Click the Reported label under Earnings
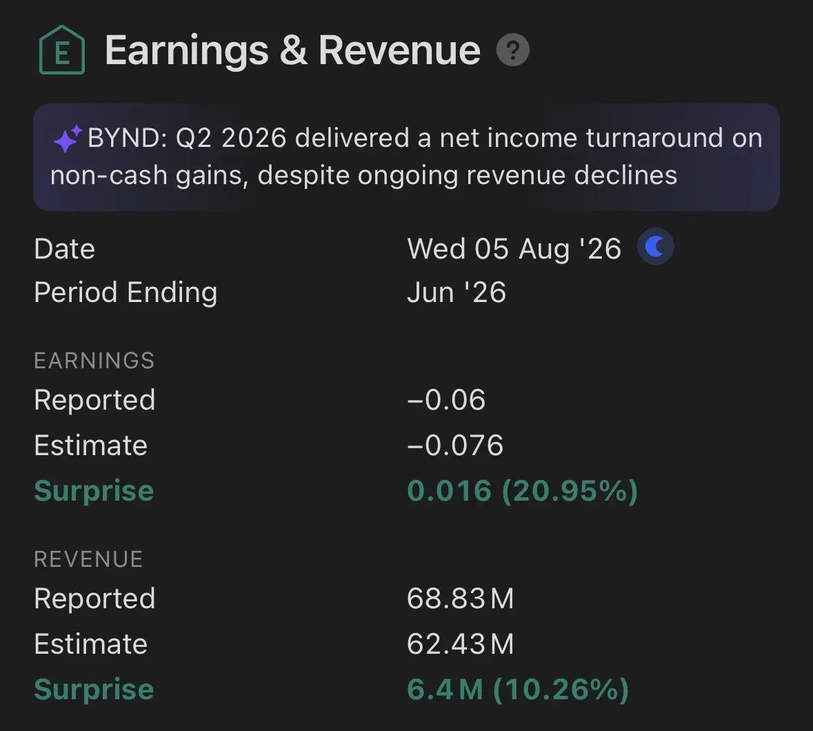This screenshot has width=813, height=731. [x=94, y=400]
